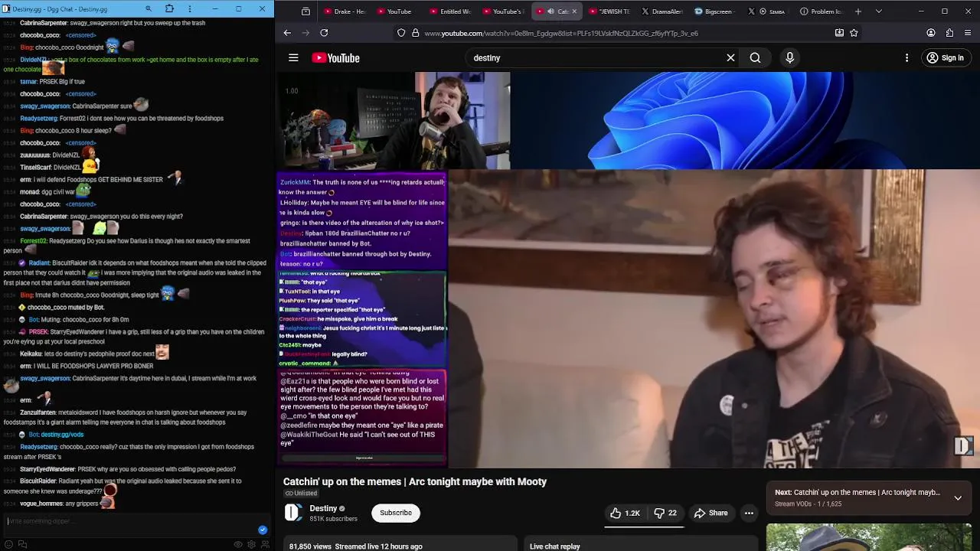Open destiny.gg/vods link in chat
980x551 pixels.
[x=62, y=434]
